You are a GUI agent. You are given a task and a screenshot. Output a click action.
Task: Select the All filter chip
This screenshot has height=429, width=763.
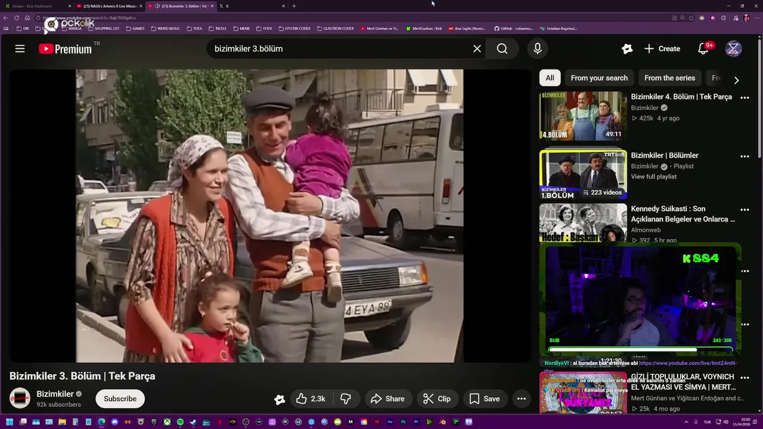pos(550,78)
